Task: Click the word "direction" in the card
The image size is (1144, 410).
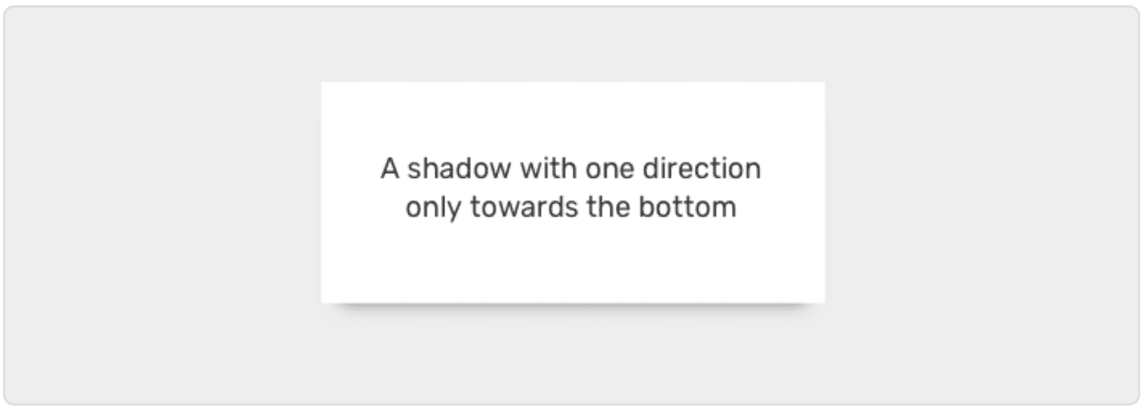Action: tap(702, 169)
